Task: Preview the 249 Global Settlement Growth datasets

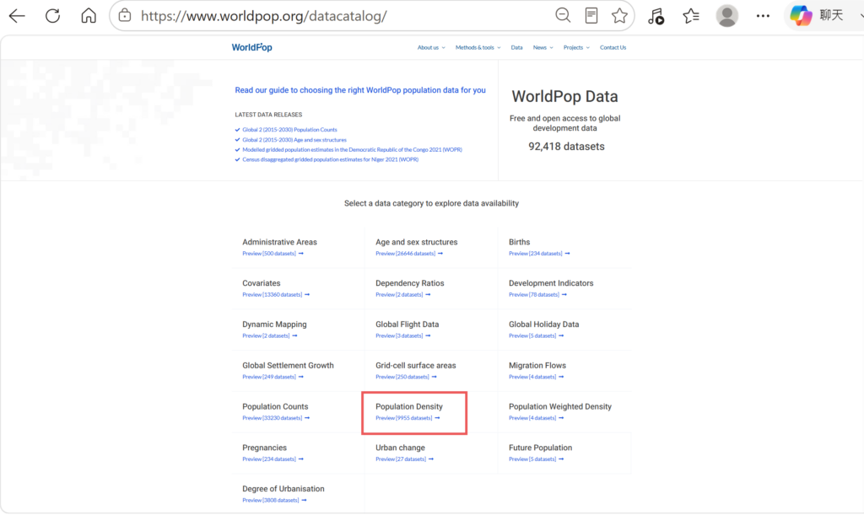Action: (x=273, y=377)
